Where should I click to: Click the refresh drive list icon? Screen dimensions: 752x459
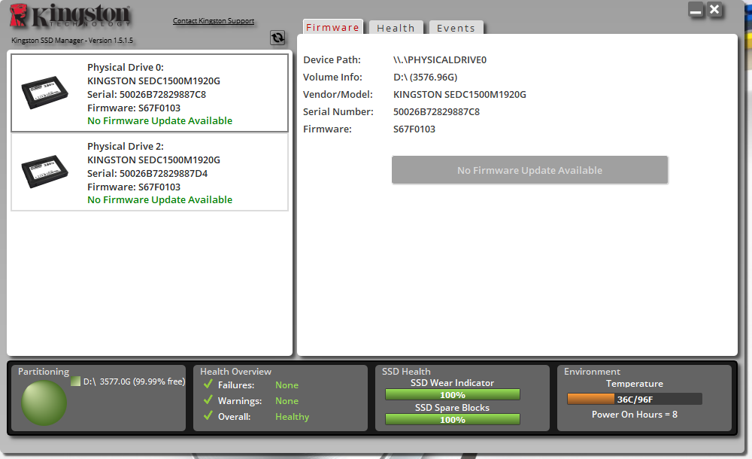[x=277, y=38]
